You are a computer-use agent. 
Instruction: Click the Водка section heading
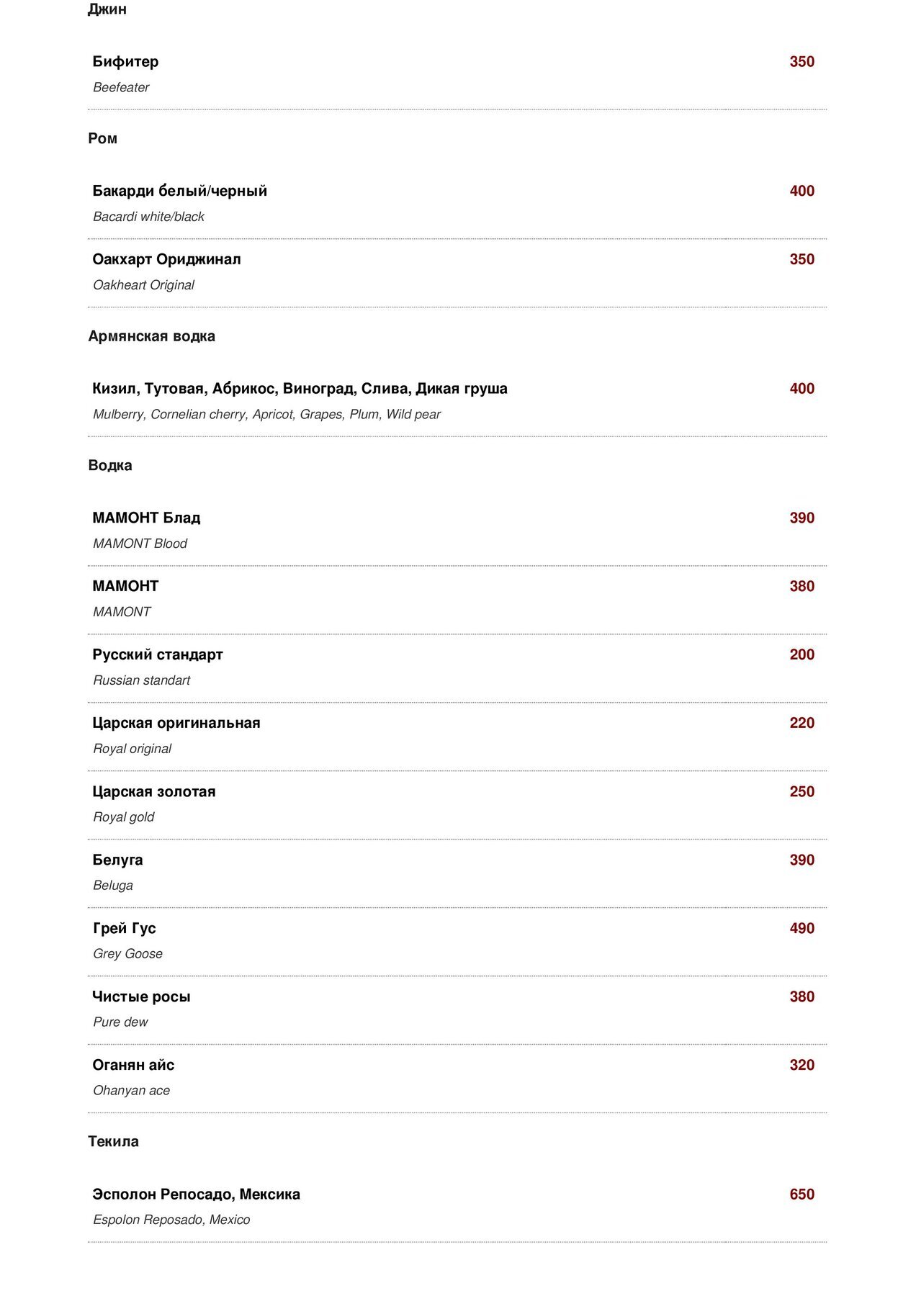click(110, 465)
